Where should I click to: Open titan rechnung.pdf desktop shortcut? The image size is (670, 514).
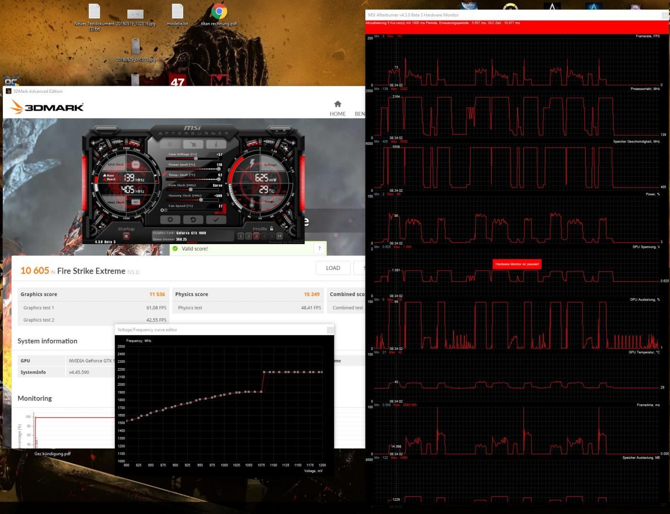click(219, 15)
